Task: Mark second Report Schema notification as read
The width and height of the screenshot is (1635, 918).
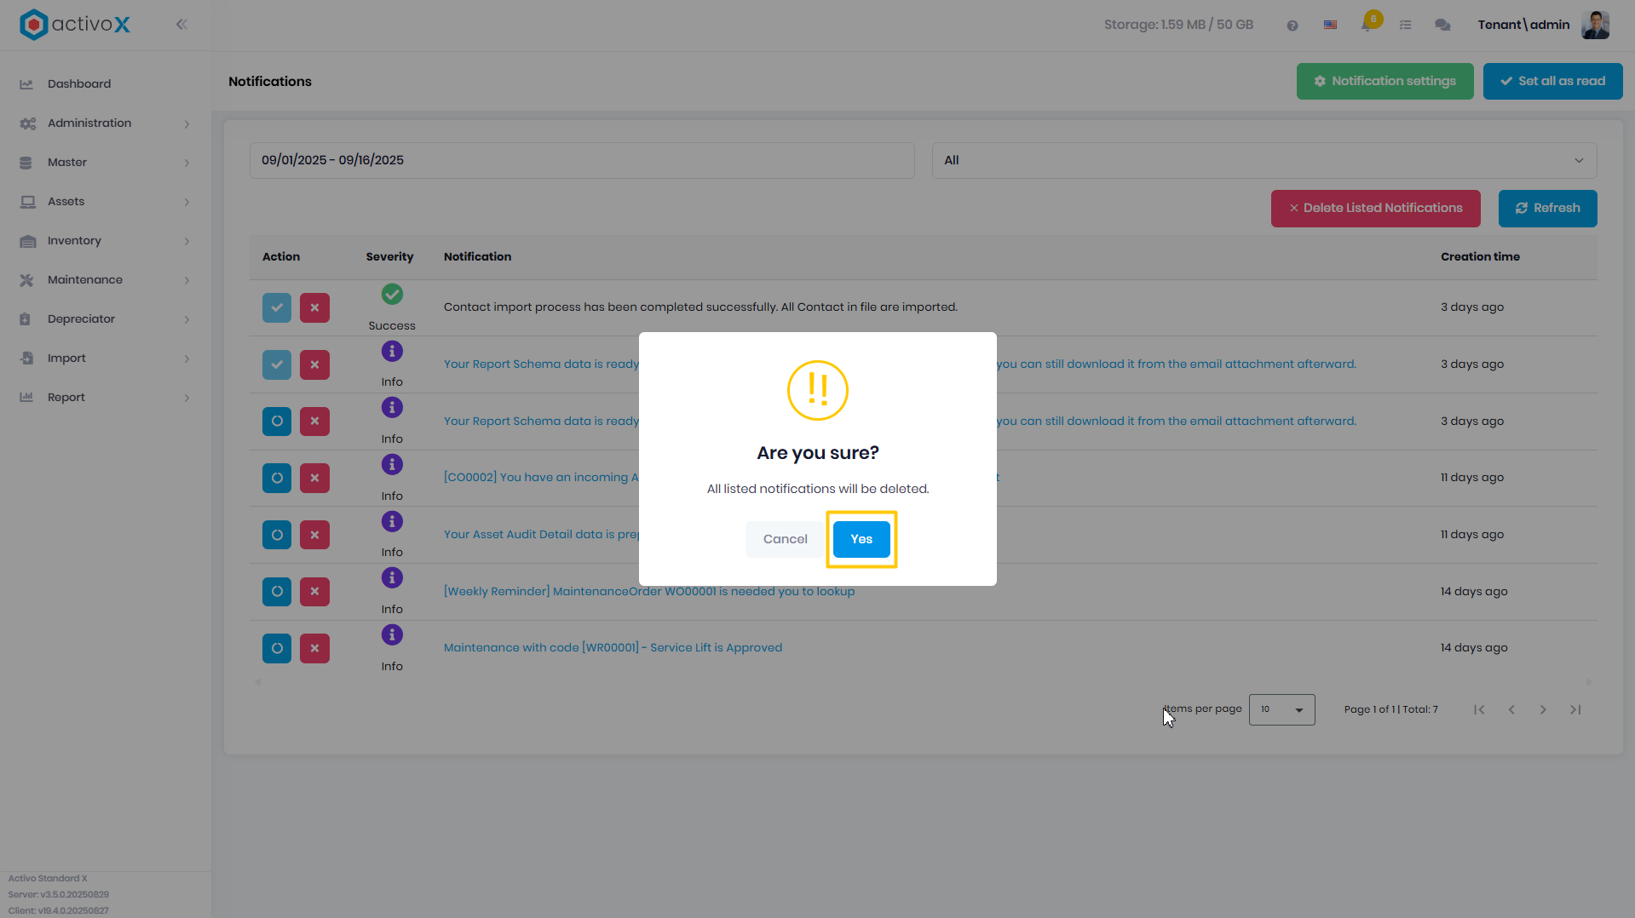Action: tap(276, 421)
